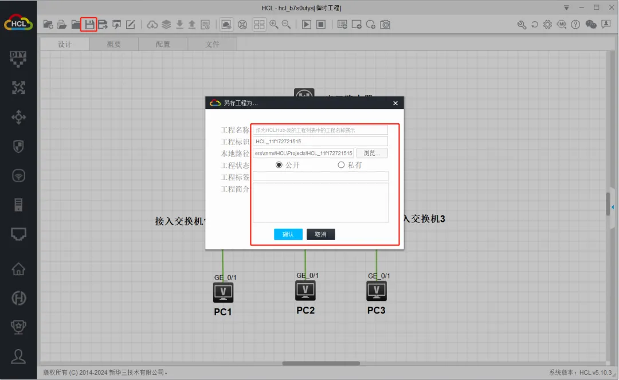Click the upload arrow toolbar icon
This screenshot has width=619, height=380.
pyautogui.click(x=192, y=25)
